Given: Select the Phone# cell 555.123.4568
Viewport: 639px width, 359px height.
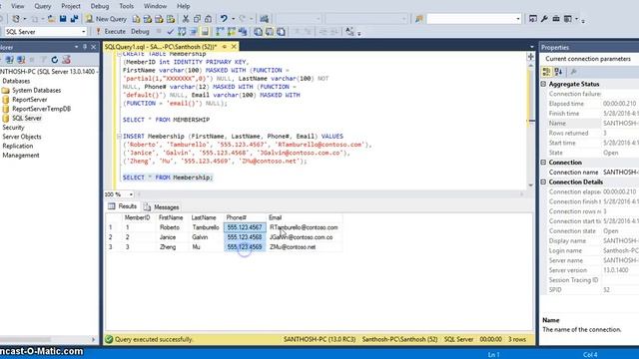Looking at the screenshot, I should point(245,237).
